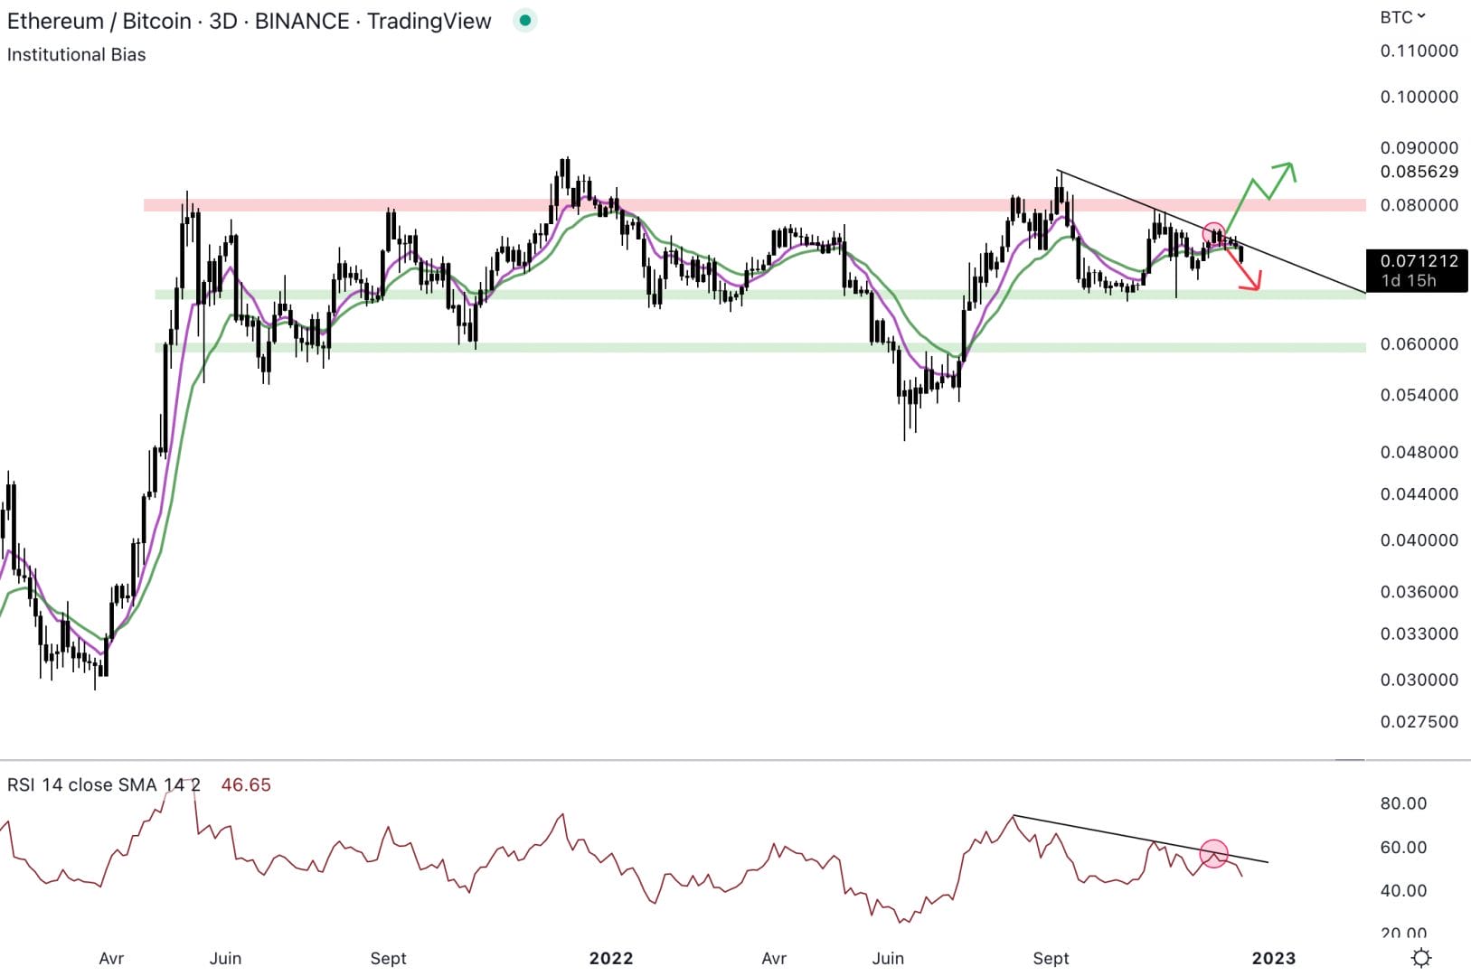Select pink circle marker on price chart
1471x976 pixels.
click(1213, 233)
